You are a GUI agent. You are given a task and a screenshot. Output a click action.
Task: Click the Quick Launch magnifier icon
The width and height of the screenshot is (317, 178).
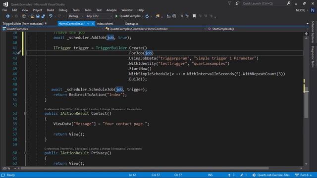point(289,3)
